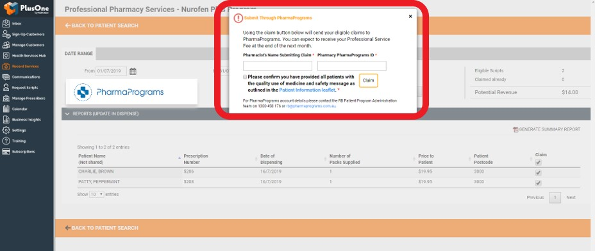The image size is (595, 251).
Task: Click prescription number 5206
Action: click(x=189, y=172)
